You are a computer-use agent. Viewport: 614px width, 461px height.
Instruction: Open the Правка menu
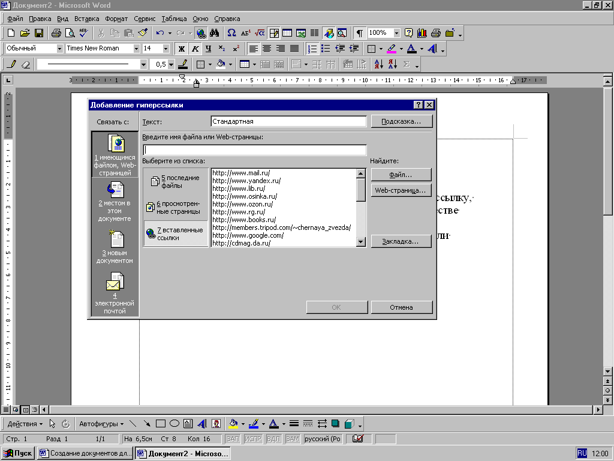pos(40,19)
